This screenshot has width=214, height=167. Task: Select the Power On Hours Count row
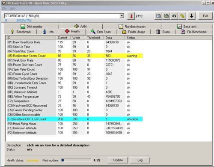pos(75,65)
